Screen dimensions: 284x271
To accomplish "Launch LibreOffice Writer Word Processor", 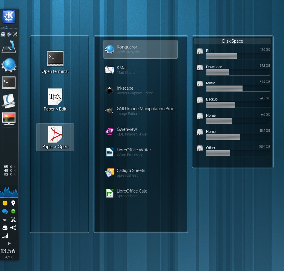I will tap(140, 152).
